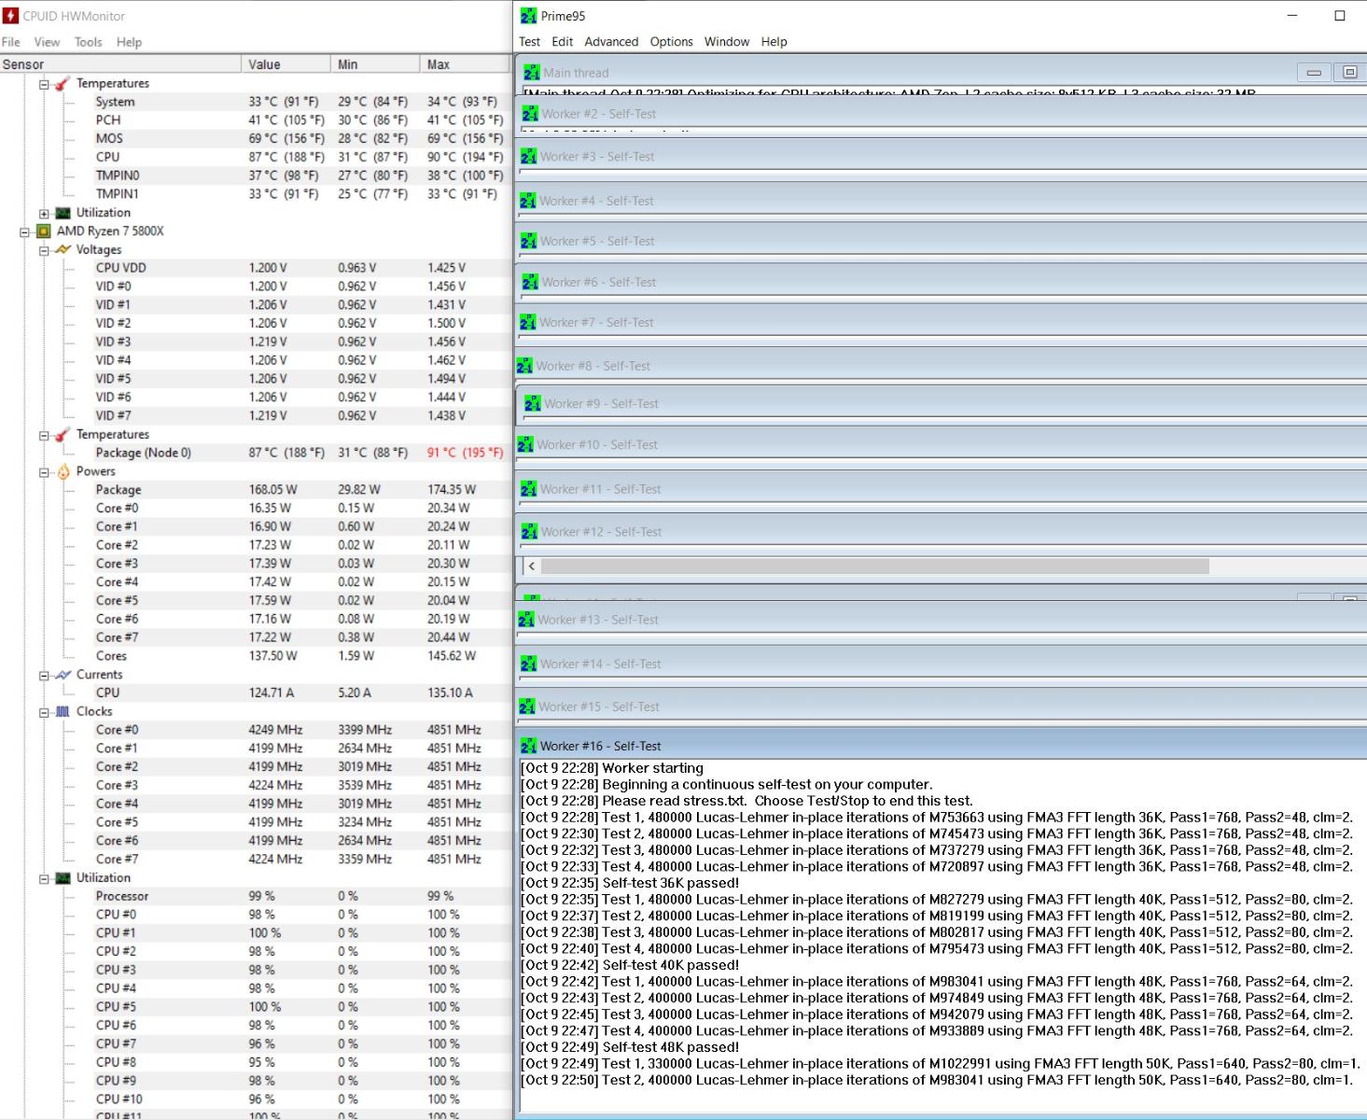Open the Advanced menu in Prime95

pos(611,42)
